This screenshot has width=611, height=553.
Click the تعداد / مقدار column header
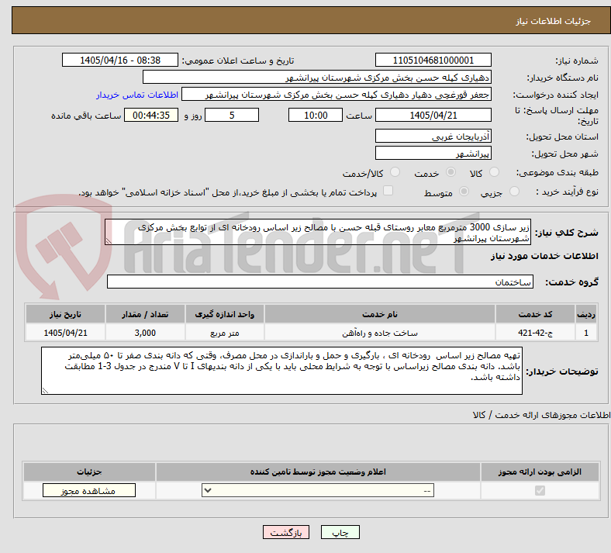[x=145, y=314]
